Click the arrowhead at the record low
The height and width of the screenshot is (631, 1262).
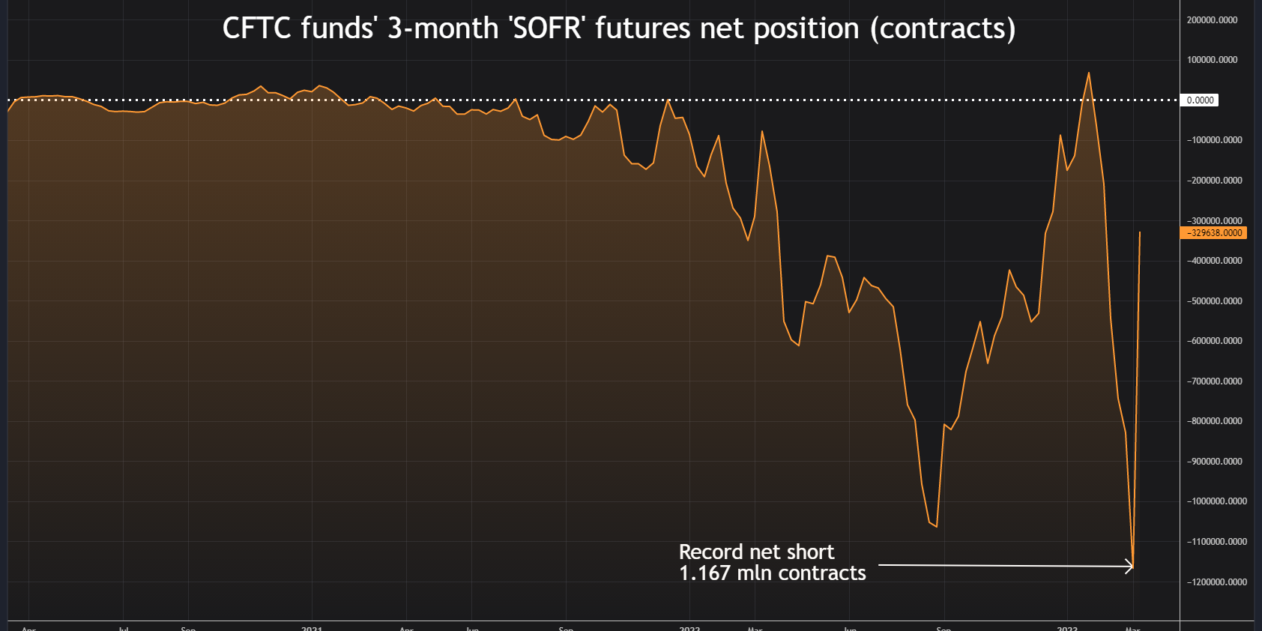pyautogui.click(x=1130, y=567)
